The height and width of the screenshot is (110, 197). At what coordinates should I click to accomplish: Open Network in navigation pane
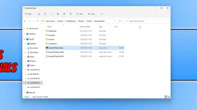tap(32, 93)
